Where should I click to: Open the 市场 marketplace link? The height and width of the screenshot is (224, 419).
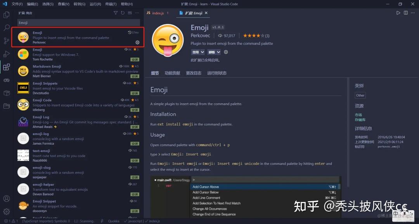click(358, 115)
